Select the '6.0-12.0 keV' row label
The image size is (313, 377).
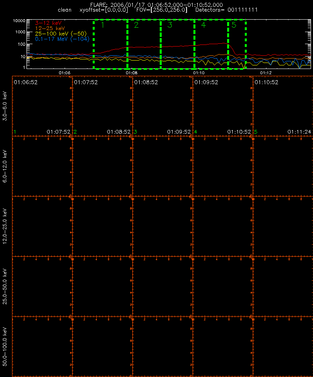pos(4,166)
